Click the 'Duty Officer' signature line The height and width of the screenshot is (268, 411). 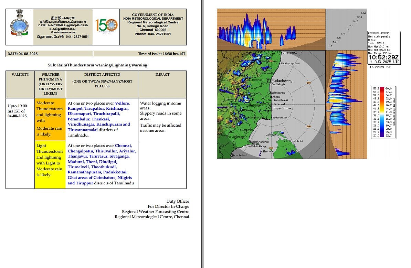178,201
